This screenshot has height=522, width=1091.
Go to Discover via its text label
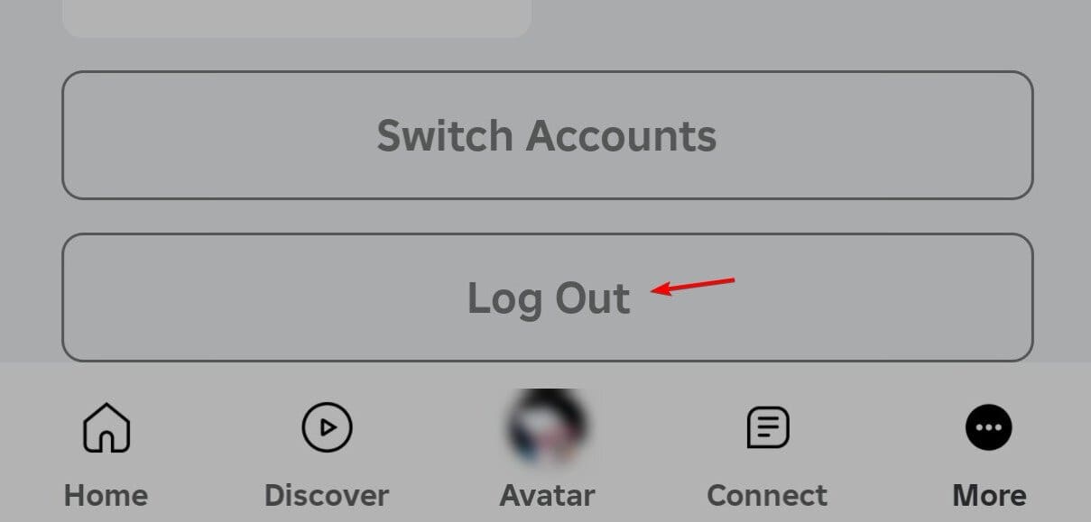coord(327,495)
